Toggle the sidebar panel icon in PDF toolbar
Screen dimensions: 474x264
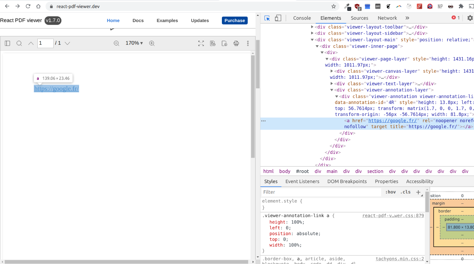coord(7,43)
